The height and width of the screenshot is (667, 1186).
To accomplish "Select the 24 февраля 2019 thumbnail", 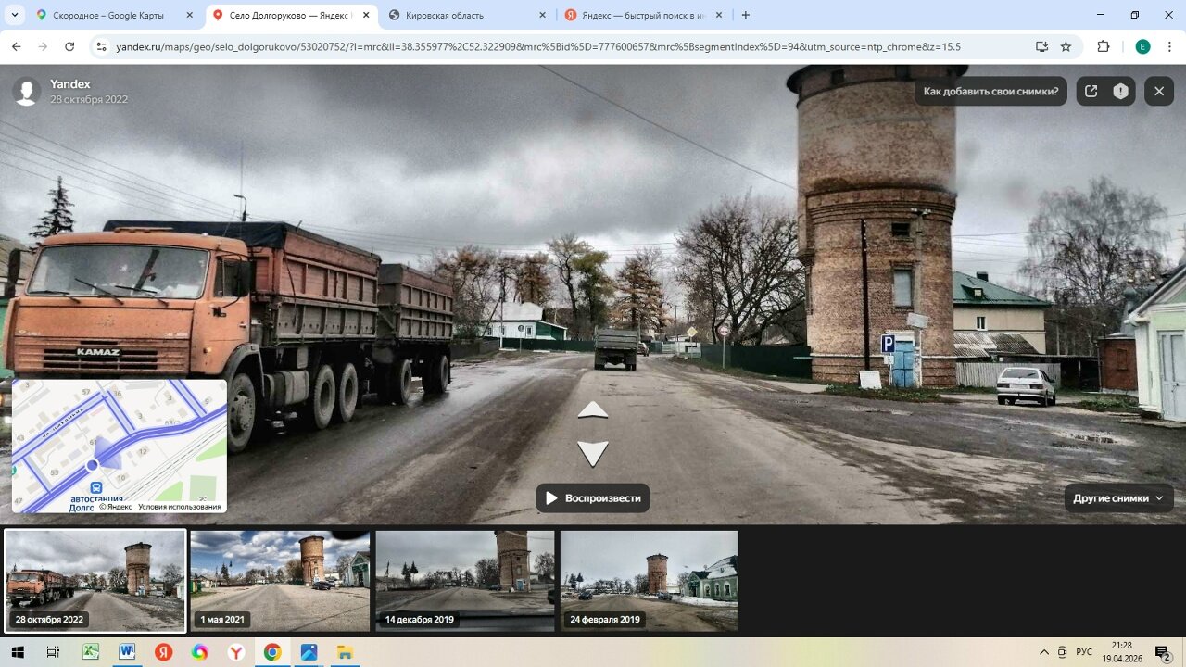I will point(650,581).
